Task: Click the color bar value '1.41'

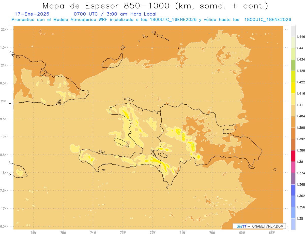Action: (x=300, y=105)
